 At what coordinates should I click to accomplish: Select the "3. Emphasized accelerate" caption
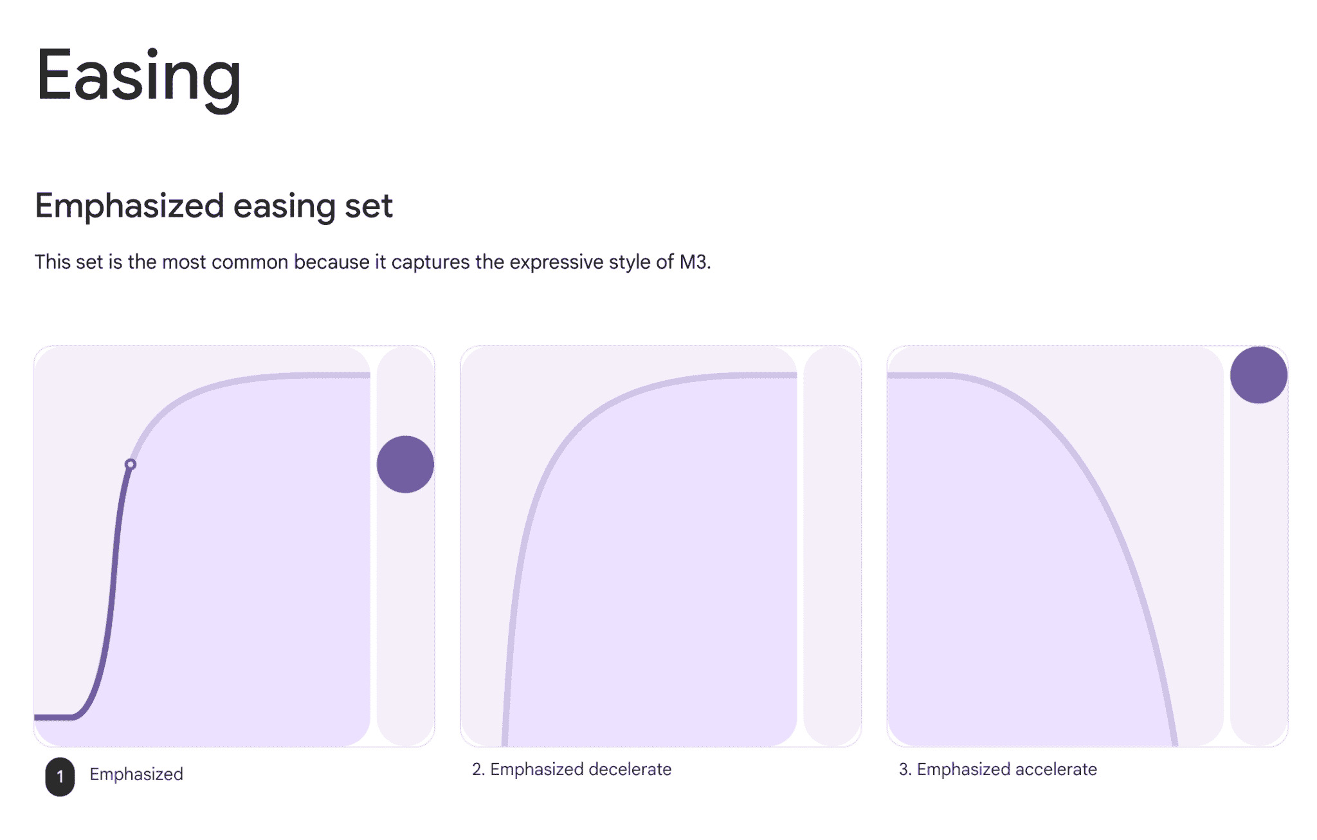[997, 769]
